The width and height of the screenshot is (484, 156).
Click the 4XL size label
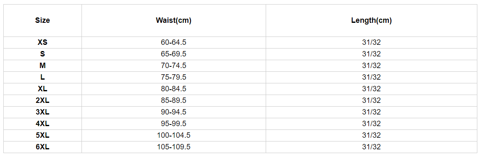(42, 124)
